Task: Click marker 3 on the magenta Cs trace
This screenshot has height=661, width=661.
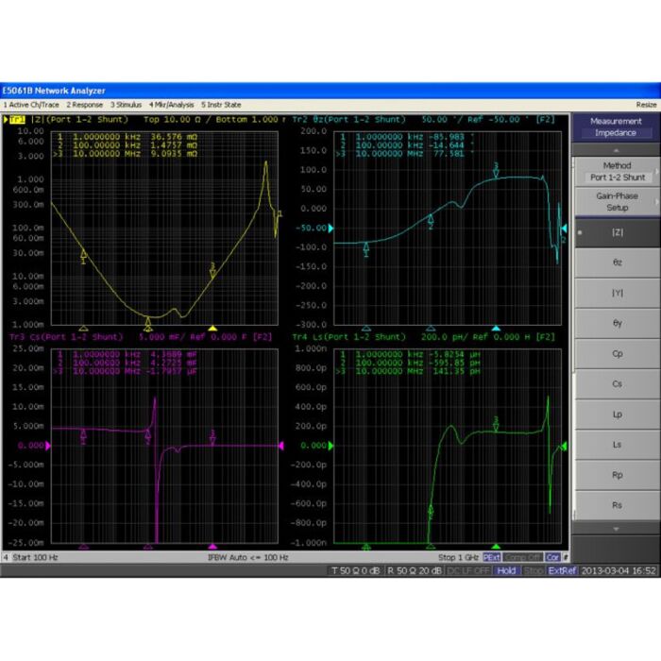Action: (212, 438)
